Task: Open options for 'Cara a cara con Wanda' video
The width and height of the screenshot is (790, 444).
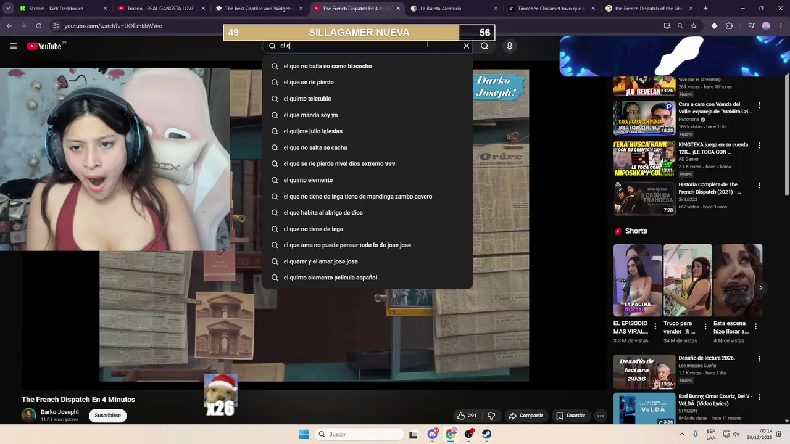Action: click(x=759, y=105)
